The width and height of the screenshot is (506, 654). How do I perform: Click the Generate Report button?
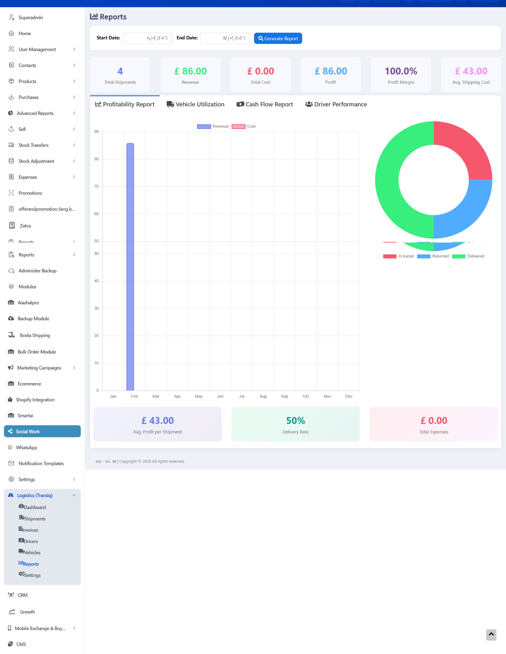pos(278,39)
